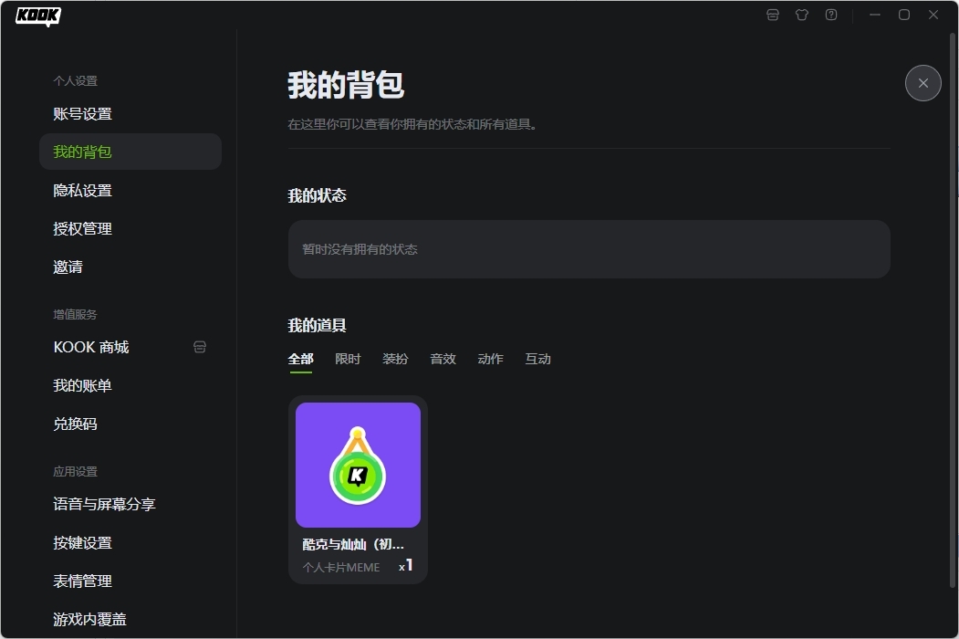Switch to the 装扮 tab
Image resolution: width=959 pixels, height=639 pixels.
coord(395,359)
